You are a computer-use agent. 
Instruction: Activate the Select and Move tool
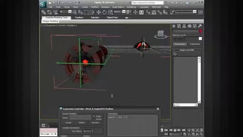click(x=99, y=12)
